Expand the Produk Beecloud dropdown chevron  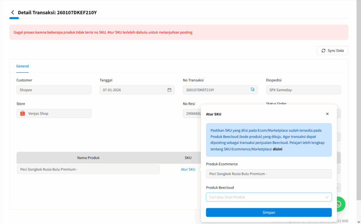tap(326, 197)
